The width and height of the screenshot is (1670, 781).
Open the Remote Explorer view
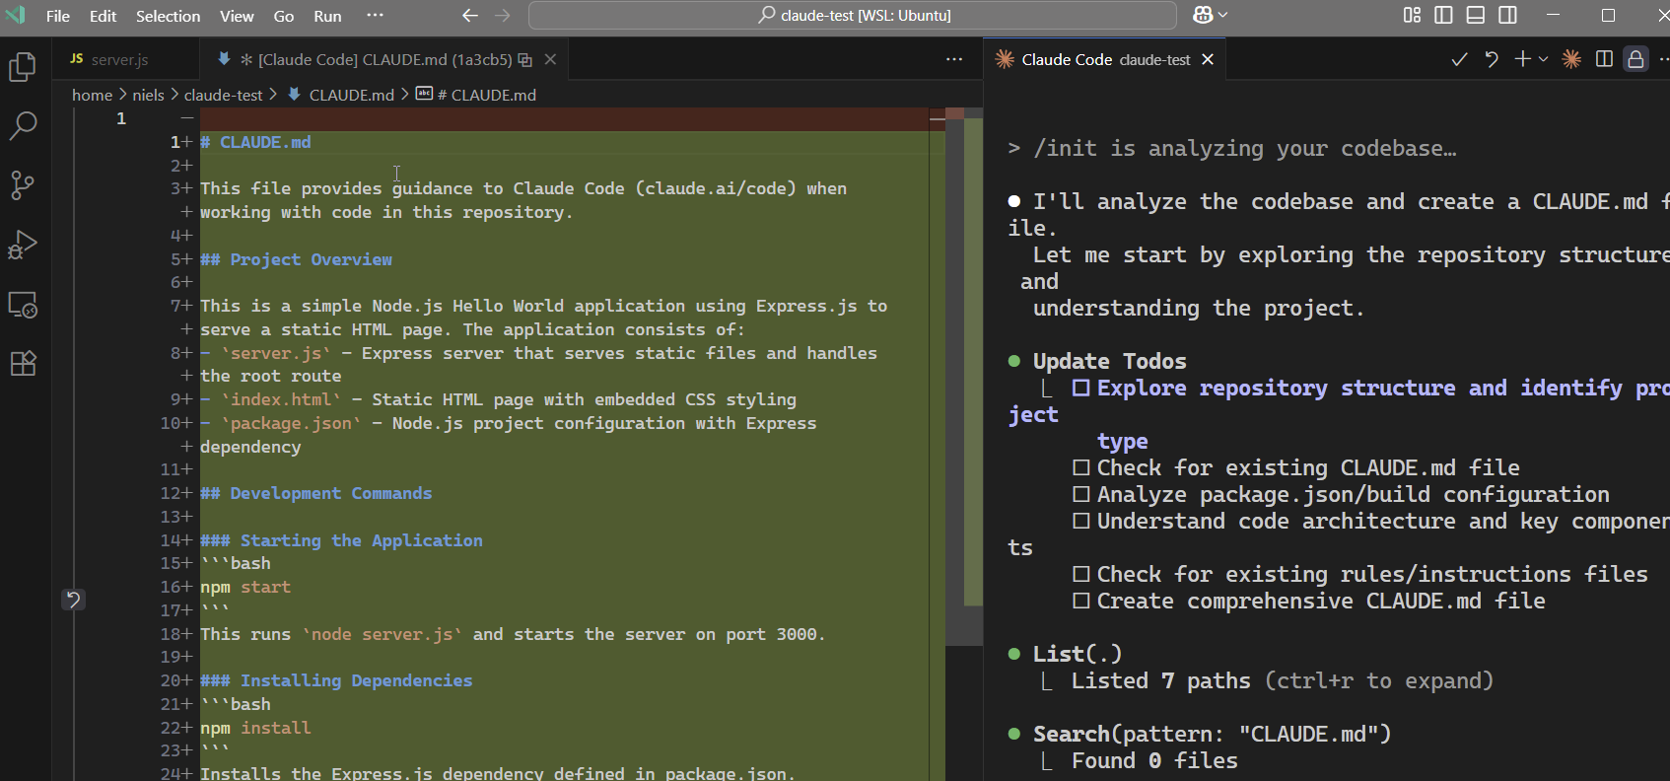pos(23,305)
